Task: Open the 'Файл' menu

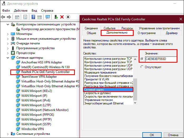Action: 6,11
